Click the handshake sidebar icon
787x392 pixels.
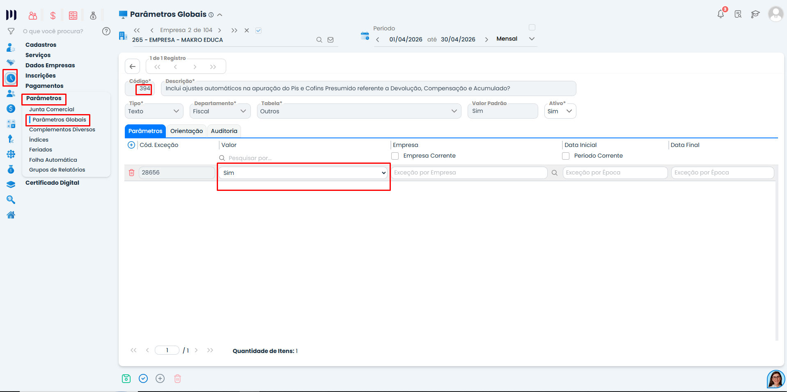(x=11, y=62)
